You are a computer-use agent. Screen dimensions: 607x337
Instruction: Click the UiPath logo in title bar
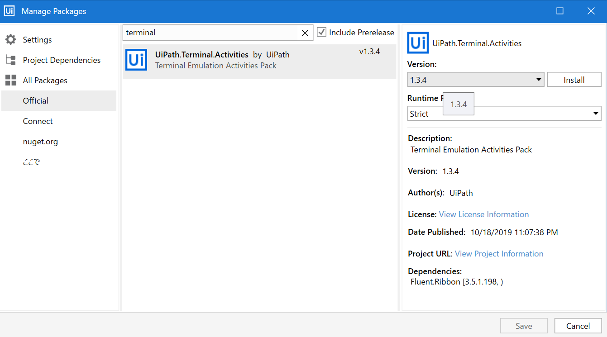pos(9,11)
